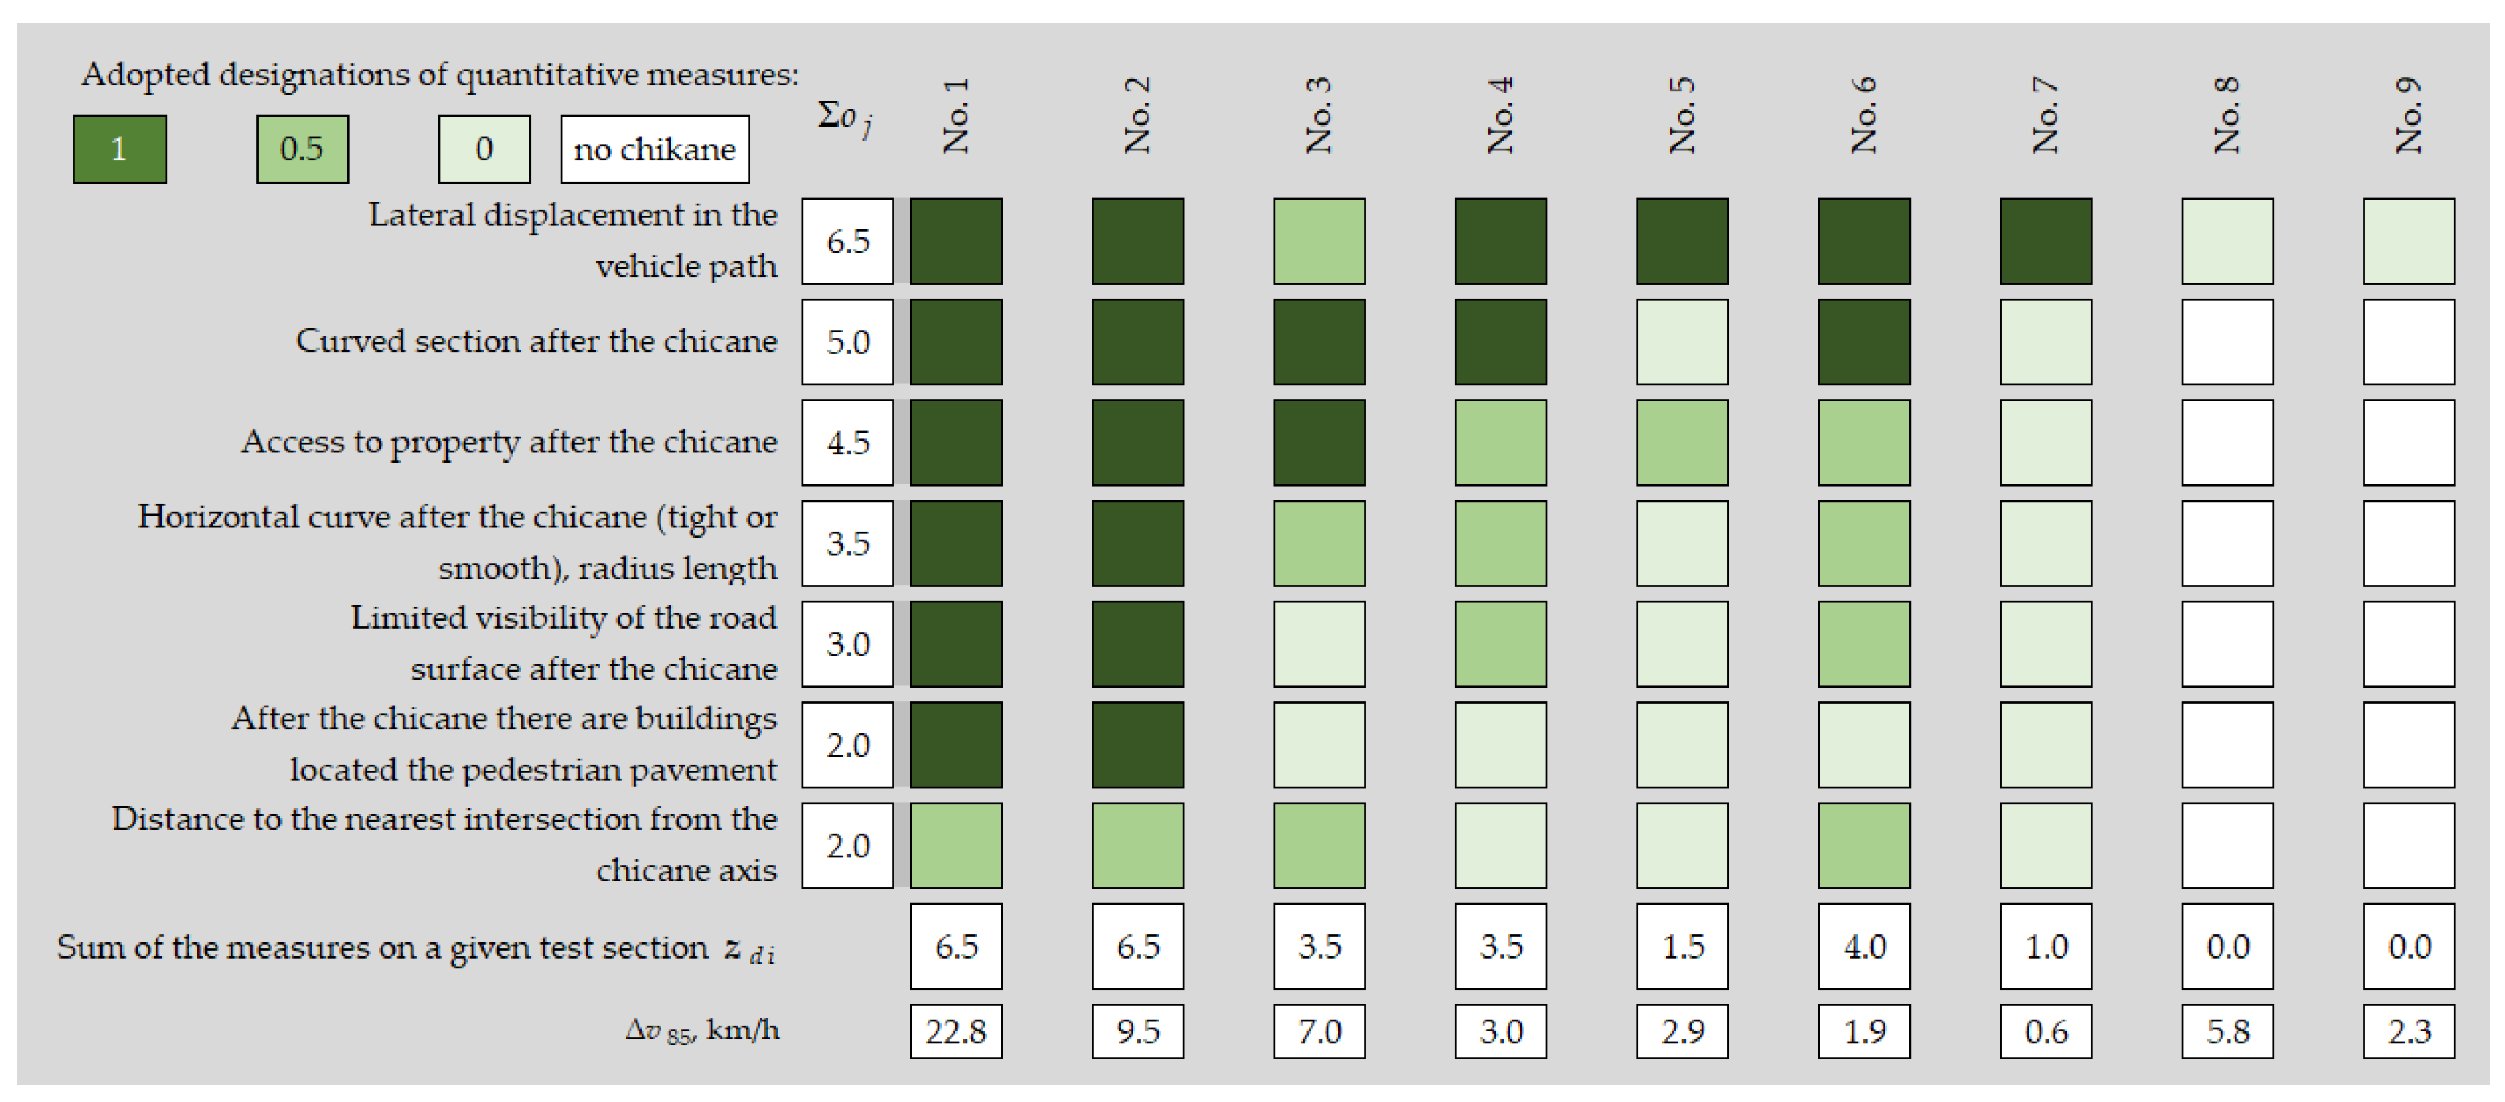Select the No. 9 column header
The height and width of the screenshot is (1102, 2505).
pyautogui.click(x=2409, y=116)
